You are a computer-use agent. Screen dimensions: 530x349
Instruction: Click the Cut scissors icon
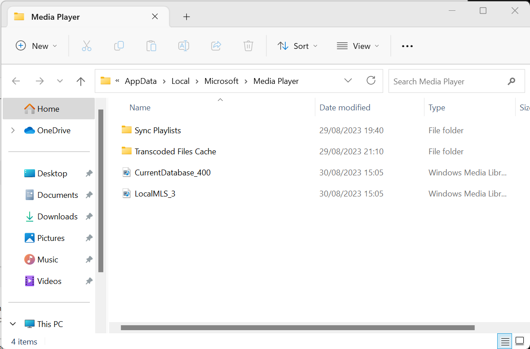tap(87, 46)
